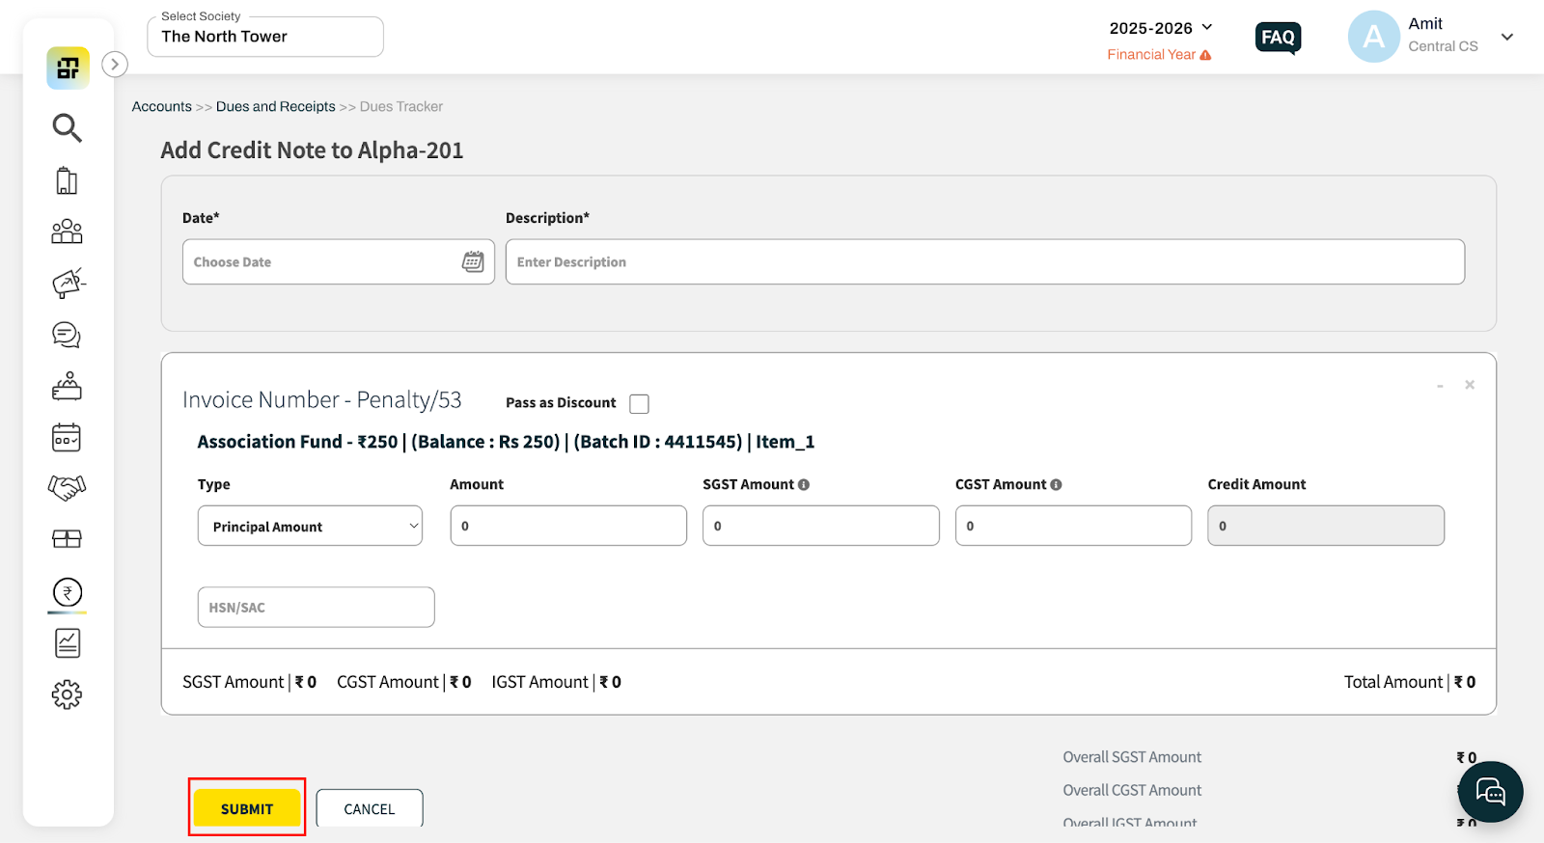Click the HSN/SAC input field
Image resolution: width=1544 pixels, height=843 pixels.
(x=317, y=607)
